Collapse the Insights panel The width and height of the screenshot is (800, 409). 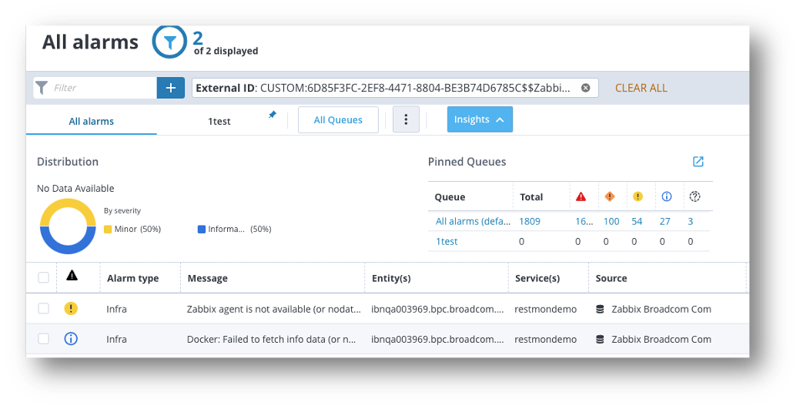point(480,119)
